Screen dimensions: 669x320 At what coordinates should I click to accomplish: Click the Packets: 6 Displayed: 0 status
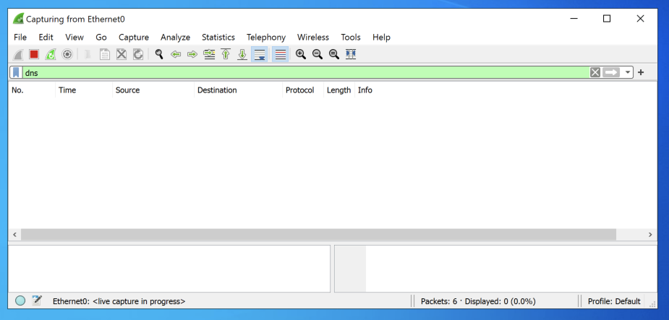[478, 301]
